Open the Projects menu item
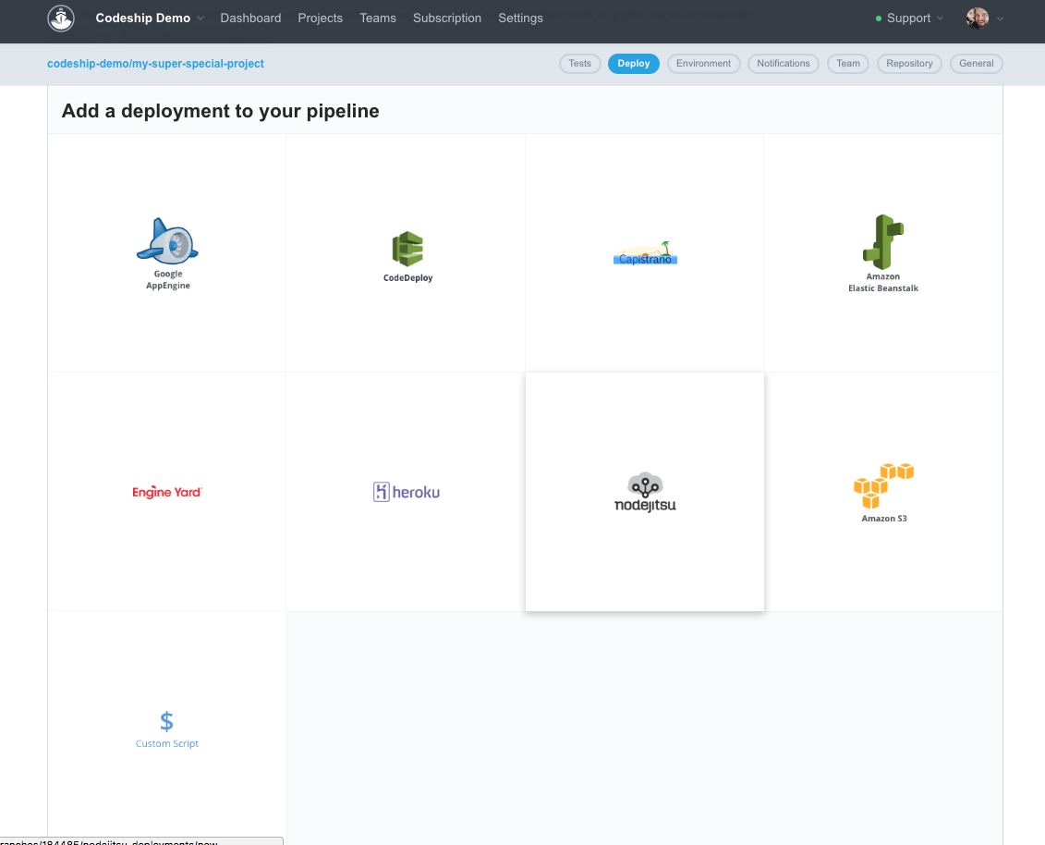The image size is (1045, 845). pyautogui.click(x=321, y=18)
